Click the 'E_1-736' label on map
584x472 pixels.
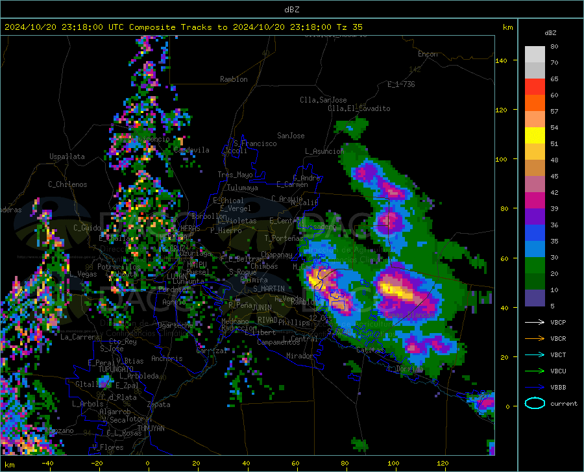coord(401,84)
